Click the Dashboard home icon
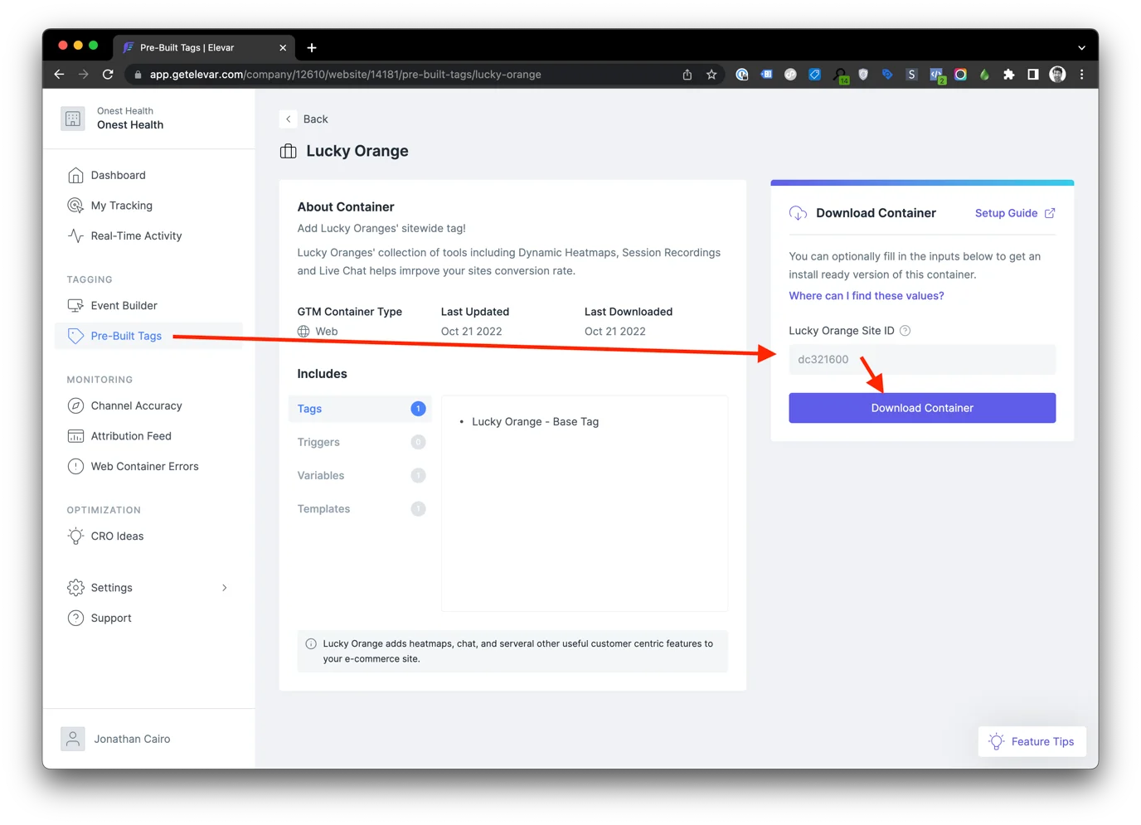The width and height of the screenshot is (1141, 825). coord(75,175)
